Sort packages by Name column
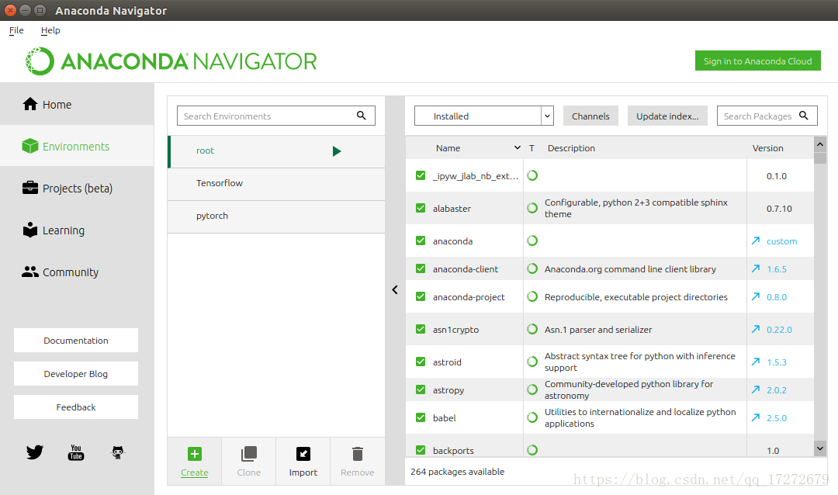838x495 pixels. [x=448, y=148]
